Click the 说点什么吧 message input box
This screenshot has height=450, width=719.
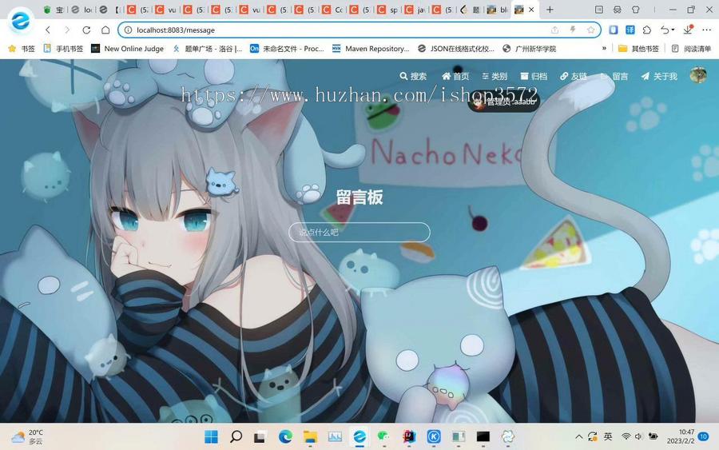[359, 232]
